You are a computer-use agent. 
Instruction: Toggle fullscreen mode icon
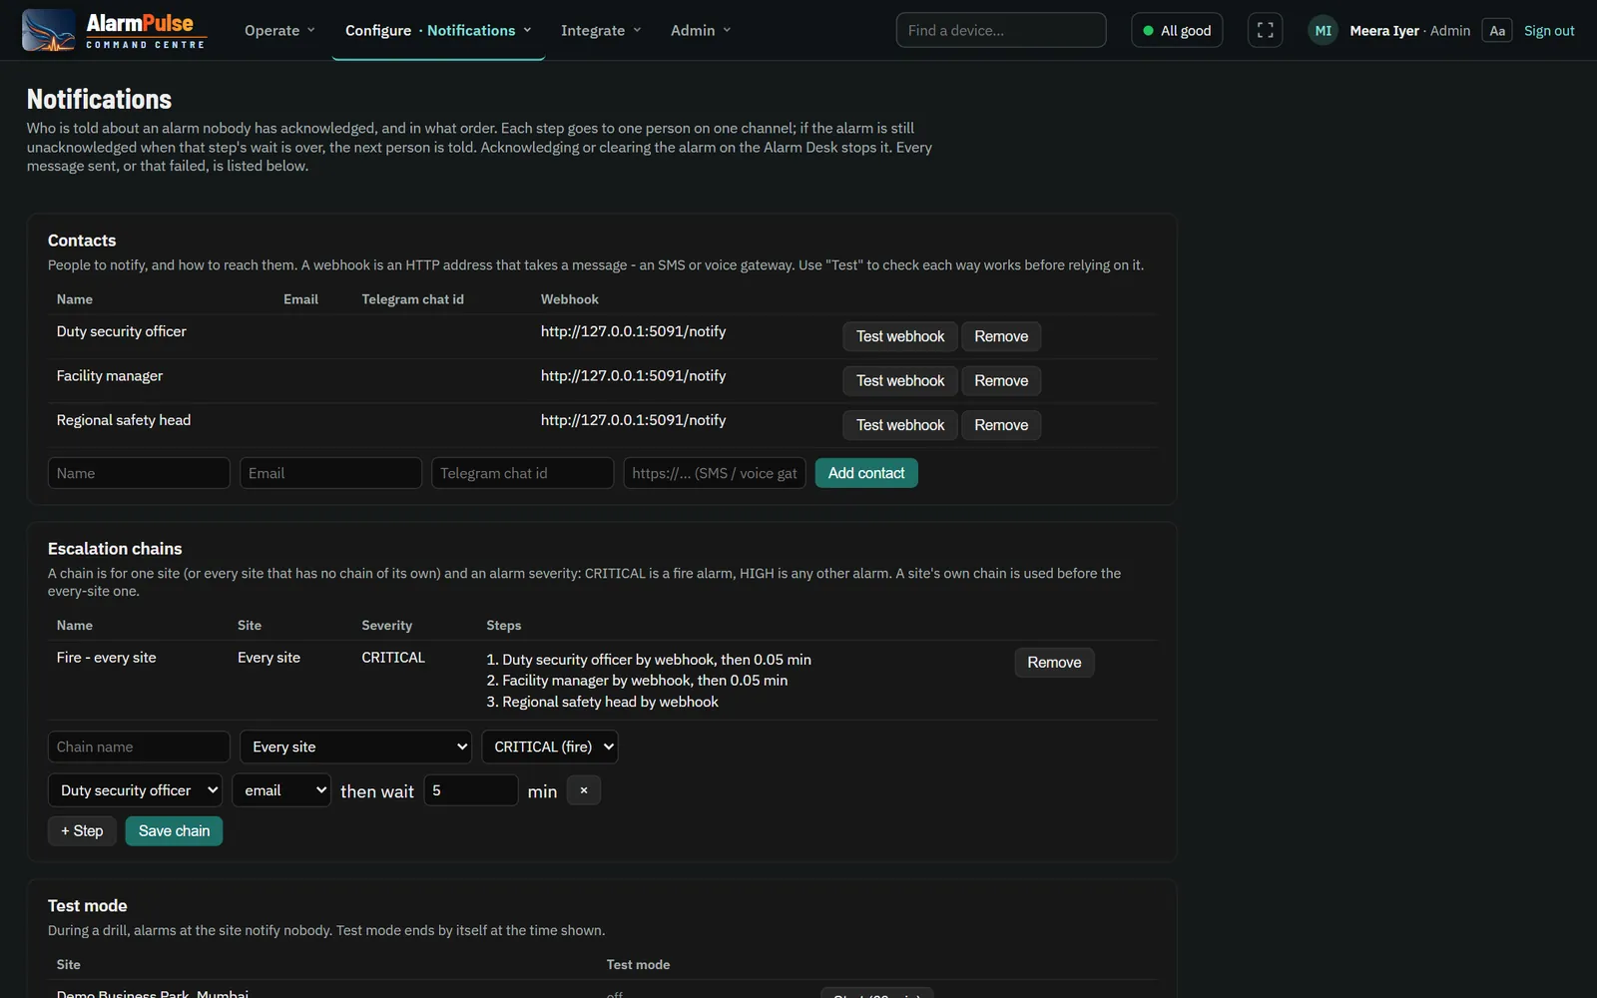point(1265,30)
